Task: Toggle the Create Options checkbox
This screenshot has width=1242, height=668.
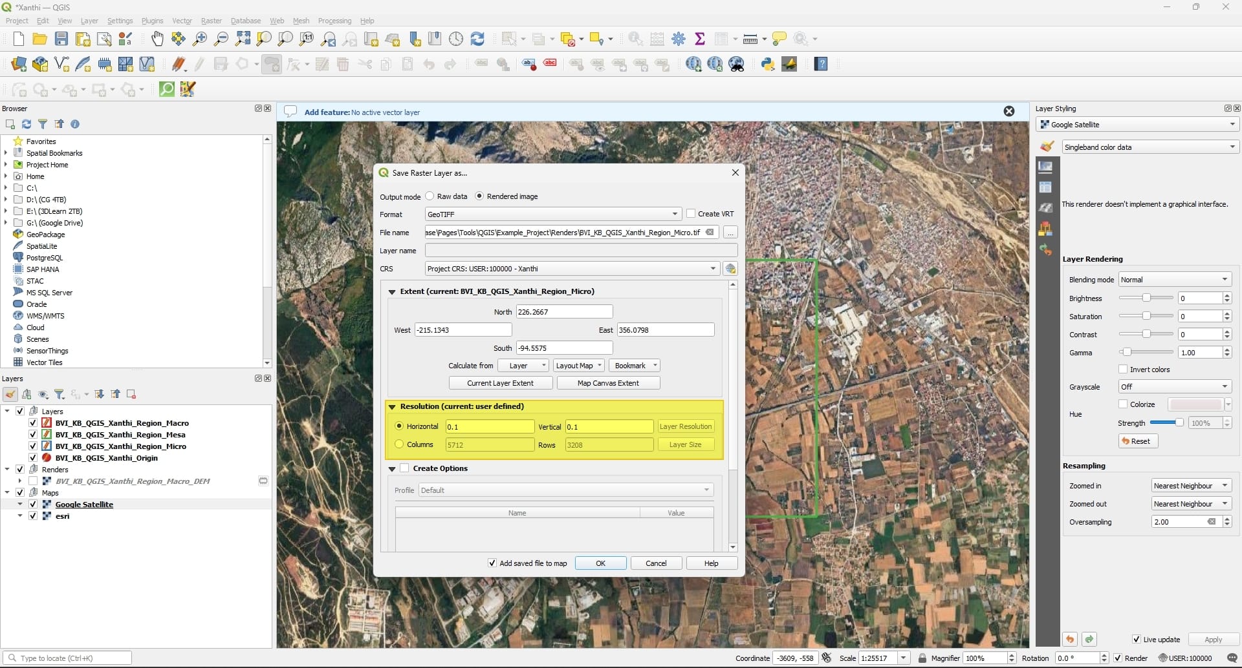Action: pos(404,468)
